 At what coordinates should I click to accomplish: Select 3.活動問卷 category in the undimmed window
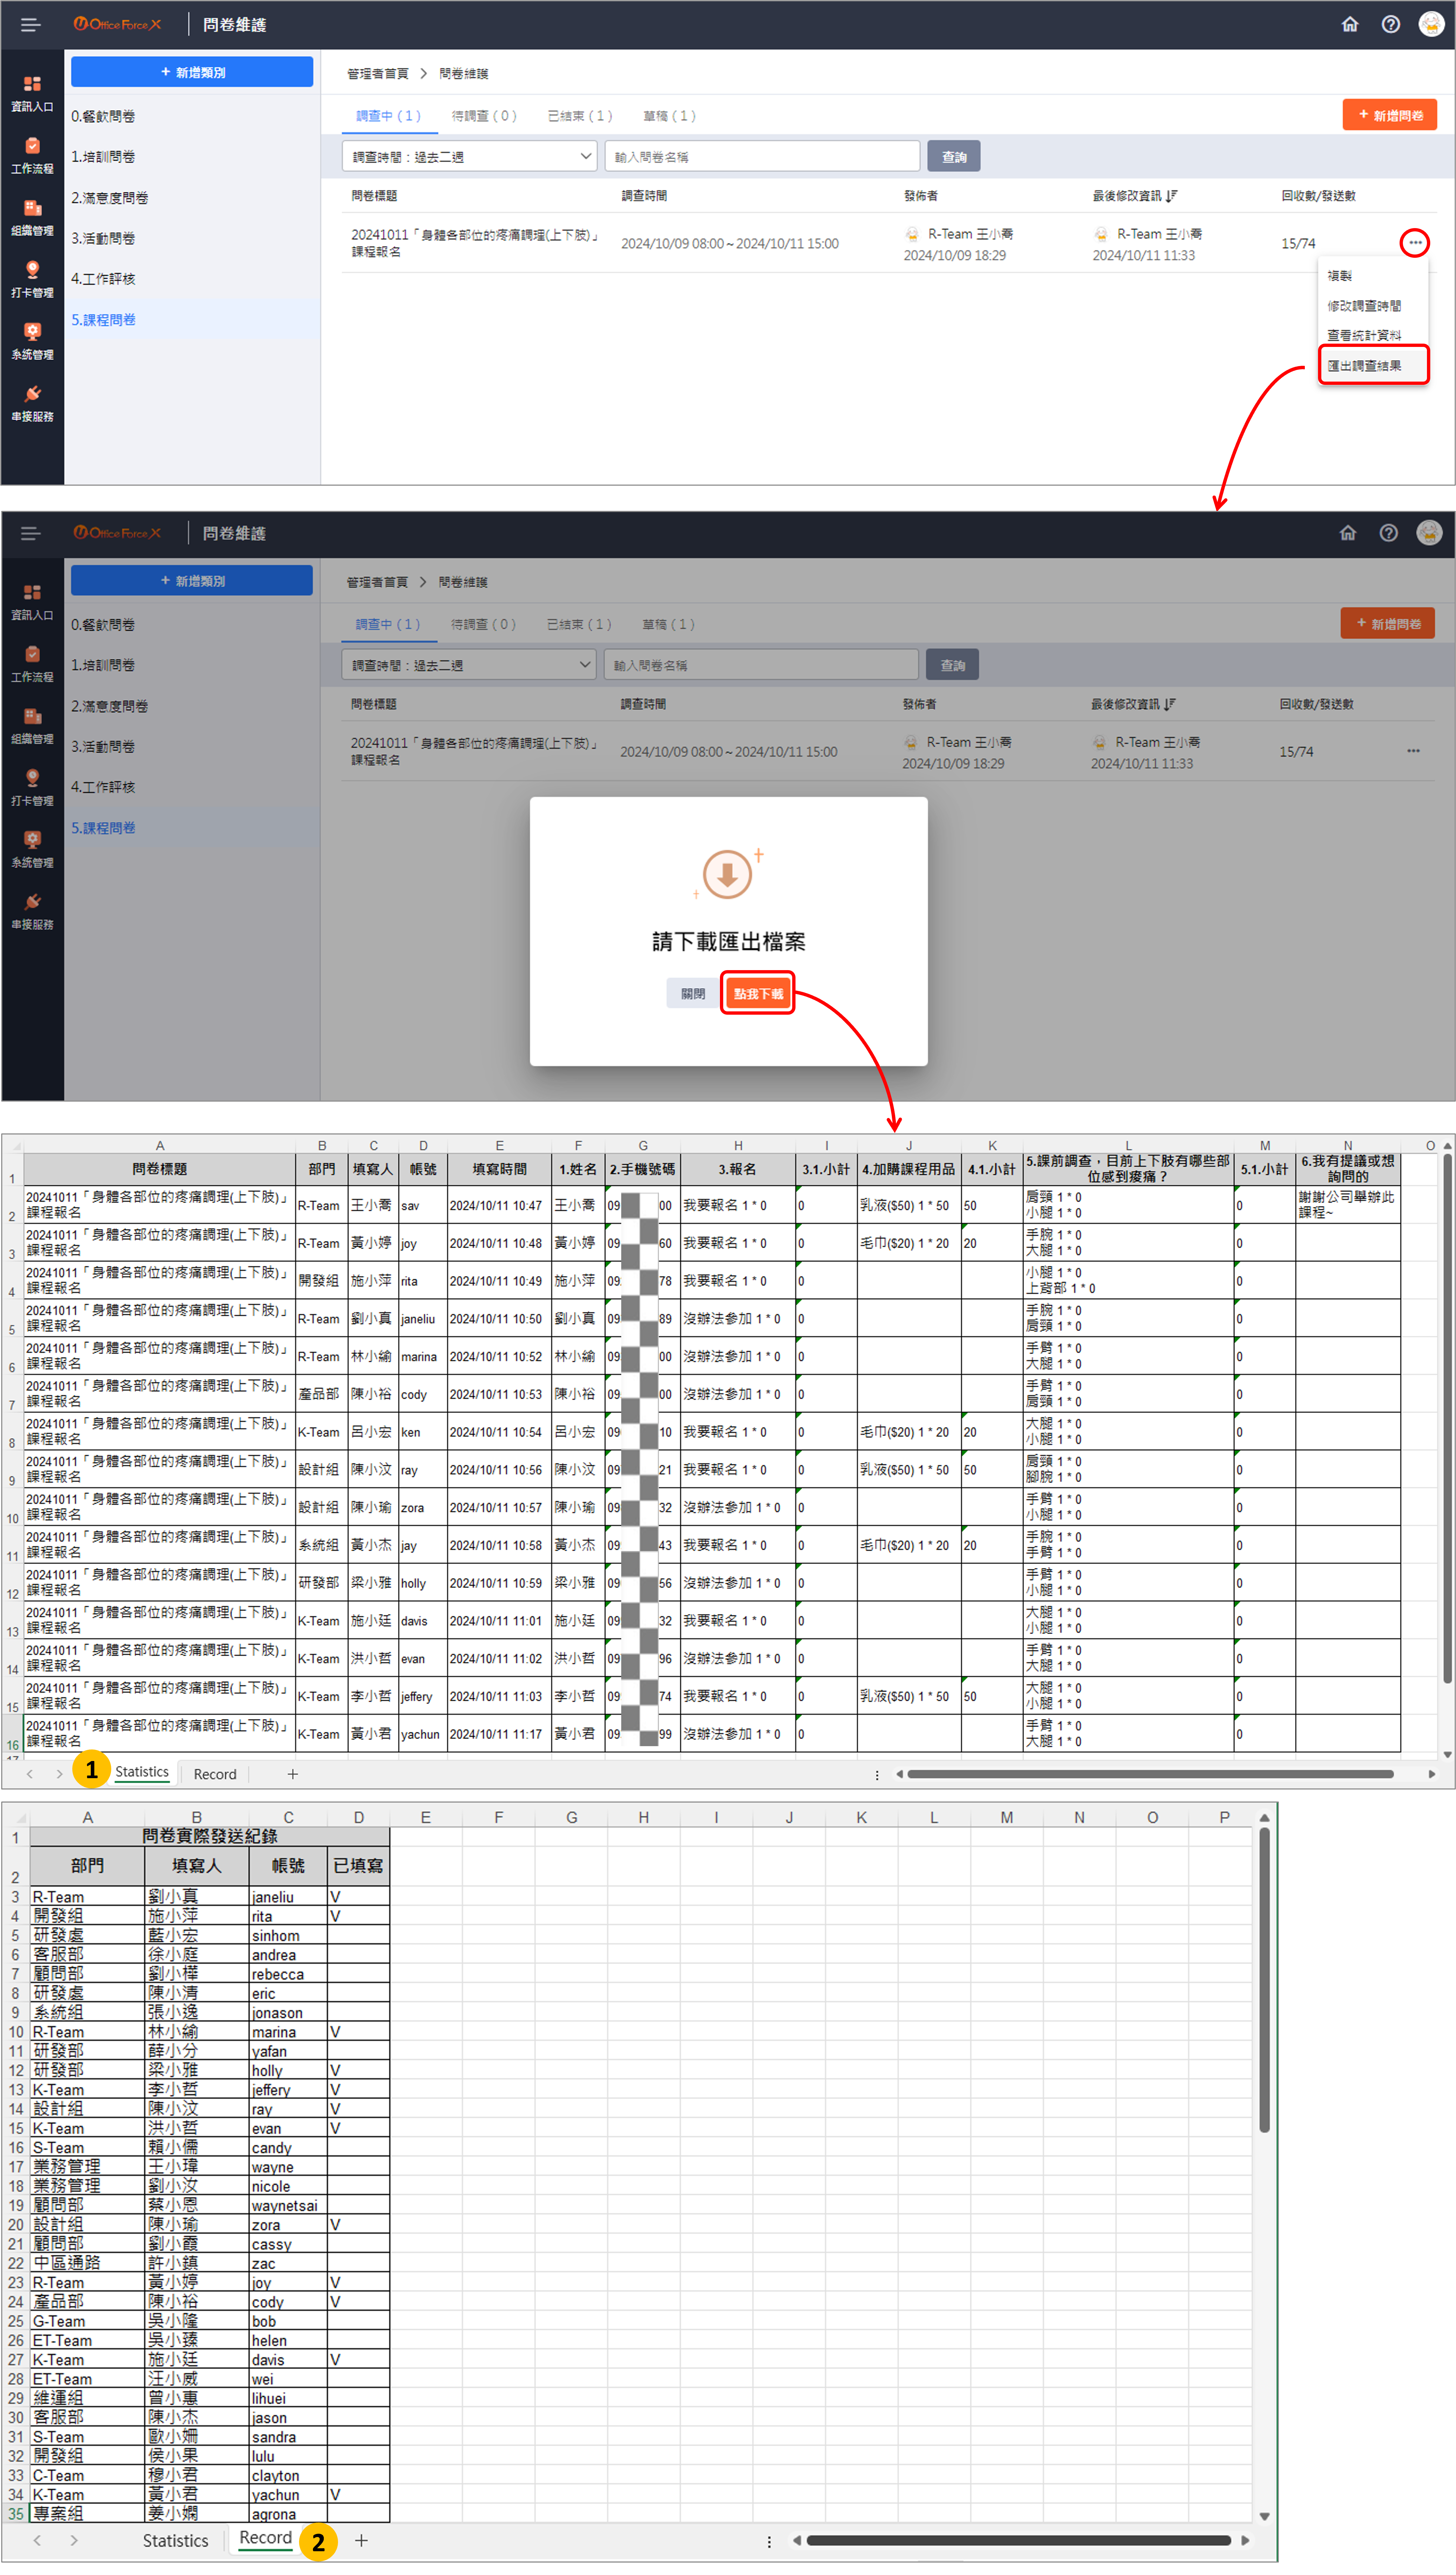(192, 238)
